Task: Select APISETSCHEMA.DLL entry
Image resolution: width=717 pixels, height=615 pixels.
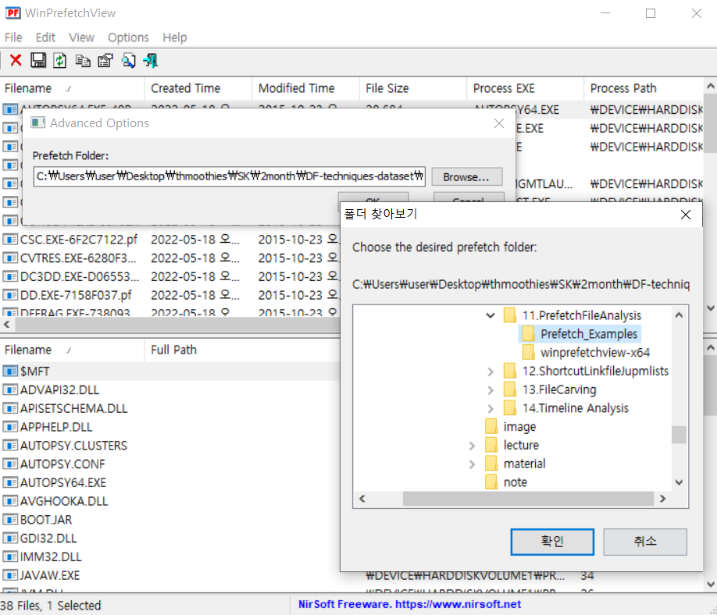Action: [x=170, y=408]
